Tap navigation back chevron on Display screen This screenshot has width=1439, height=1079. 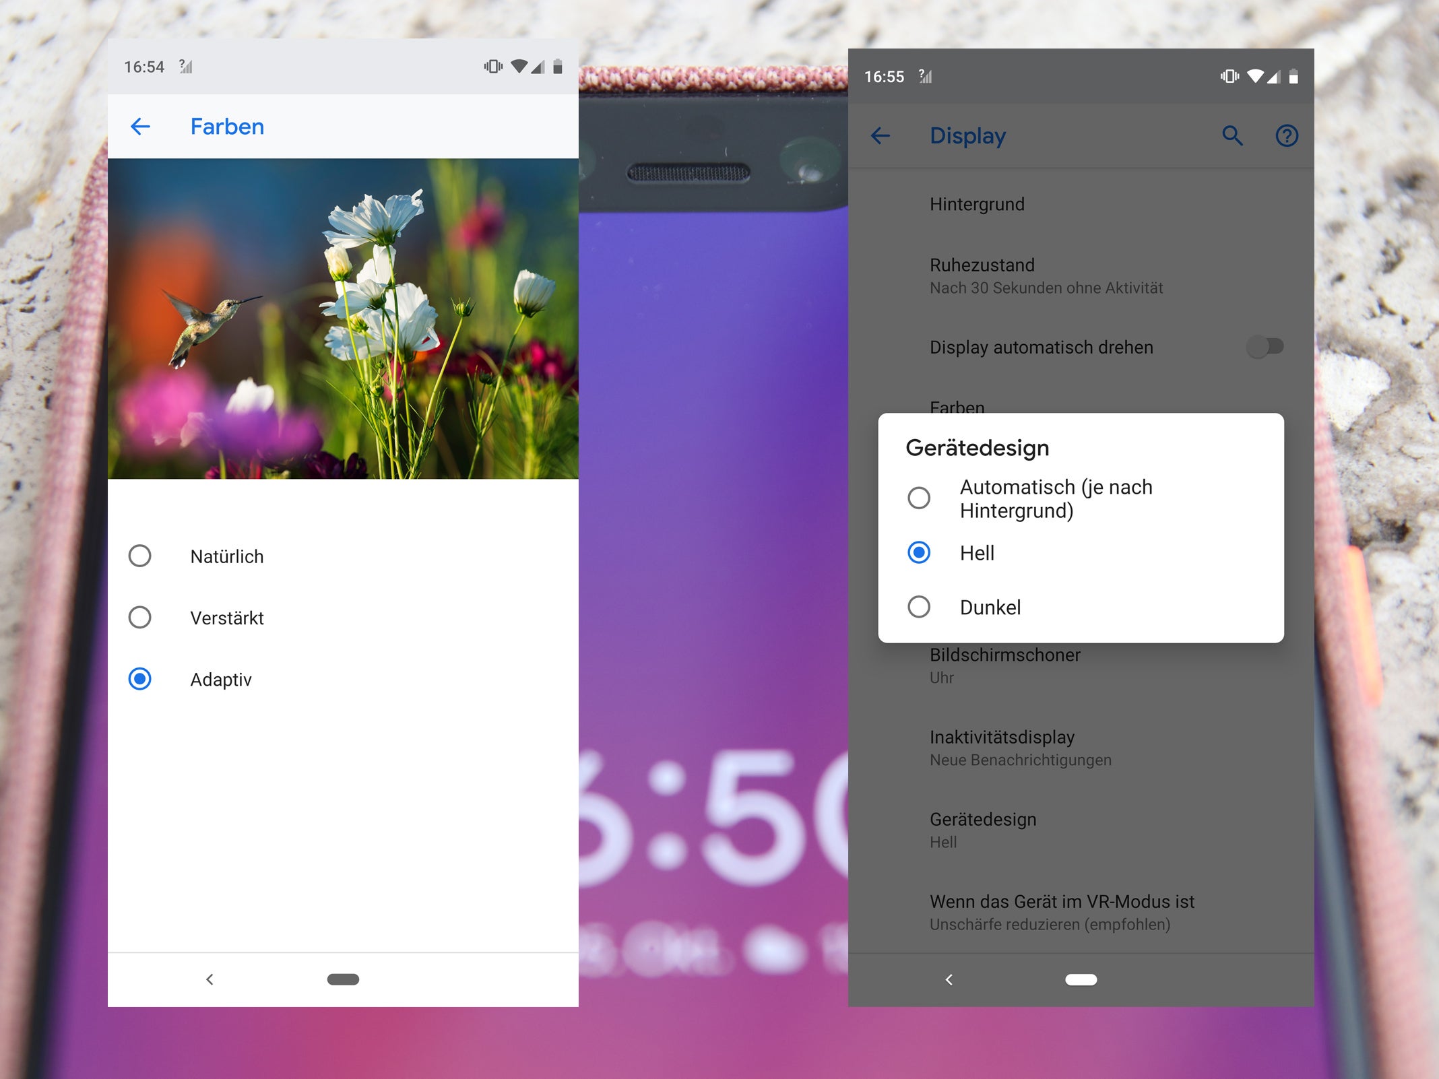pyautogui.click(x=949, y=979)
